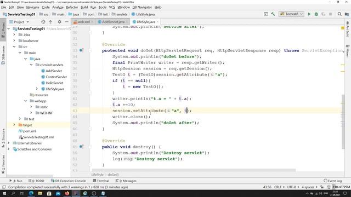Toggle the DB Browser side panel
The image size is (351, 197).
pos(3,55)
